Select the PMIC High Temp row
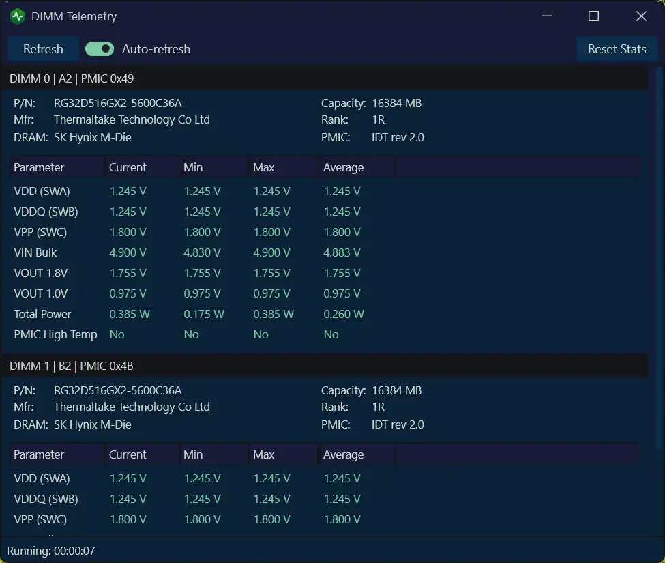 [55, 334]
